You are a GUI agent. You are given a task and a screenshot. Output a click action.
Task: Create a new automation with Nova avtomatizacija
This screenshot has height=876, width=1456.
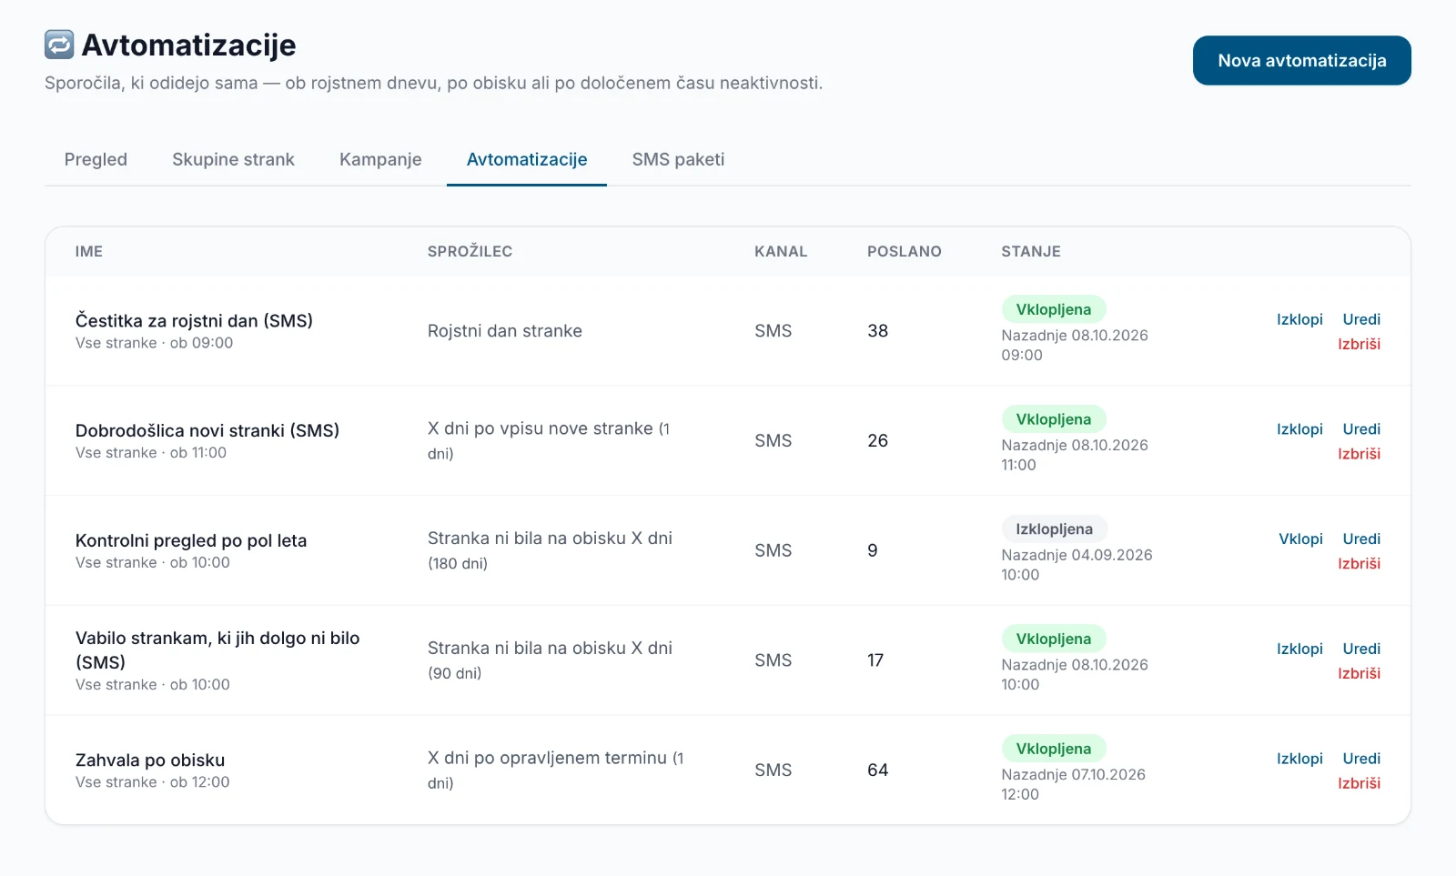pyautogui.click(x=1301, y=61)
